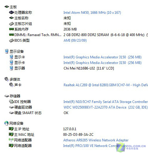Viewport: 148px width, 154px height.
Task: Click the 网络设备 globe section icon
Action: pos(6,123)
